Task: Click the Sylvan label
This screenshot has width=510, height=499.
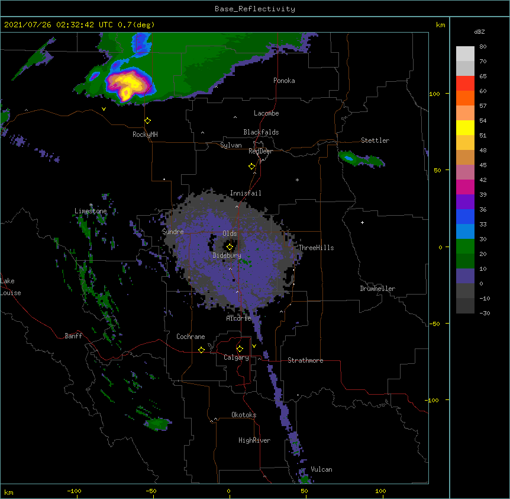Action: click(x=231, y=145)
